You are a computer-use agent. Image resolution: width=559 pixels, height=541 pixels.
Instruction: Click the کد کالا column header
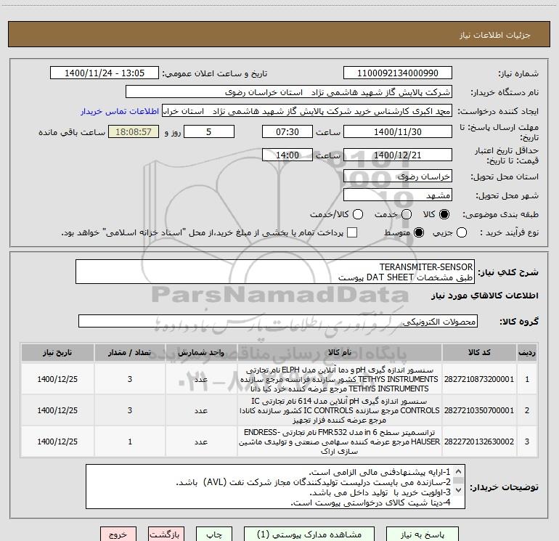479,352
